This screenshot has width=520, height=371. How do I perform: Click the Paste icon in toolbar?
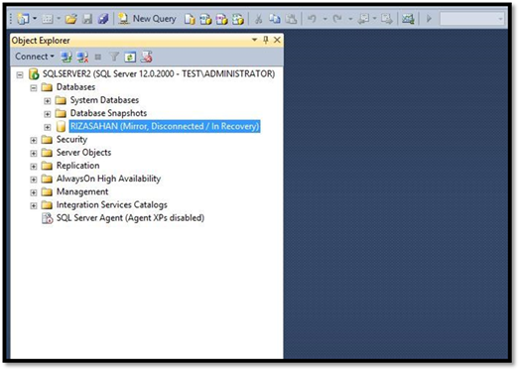pyautogui.click(x=291, y=19)
